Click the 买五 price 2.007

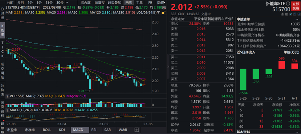click(x=201, y=79)
